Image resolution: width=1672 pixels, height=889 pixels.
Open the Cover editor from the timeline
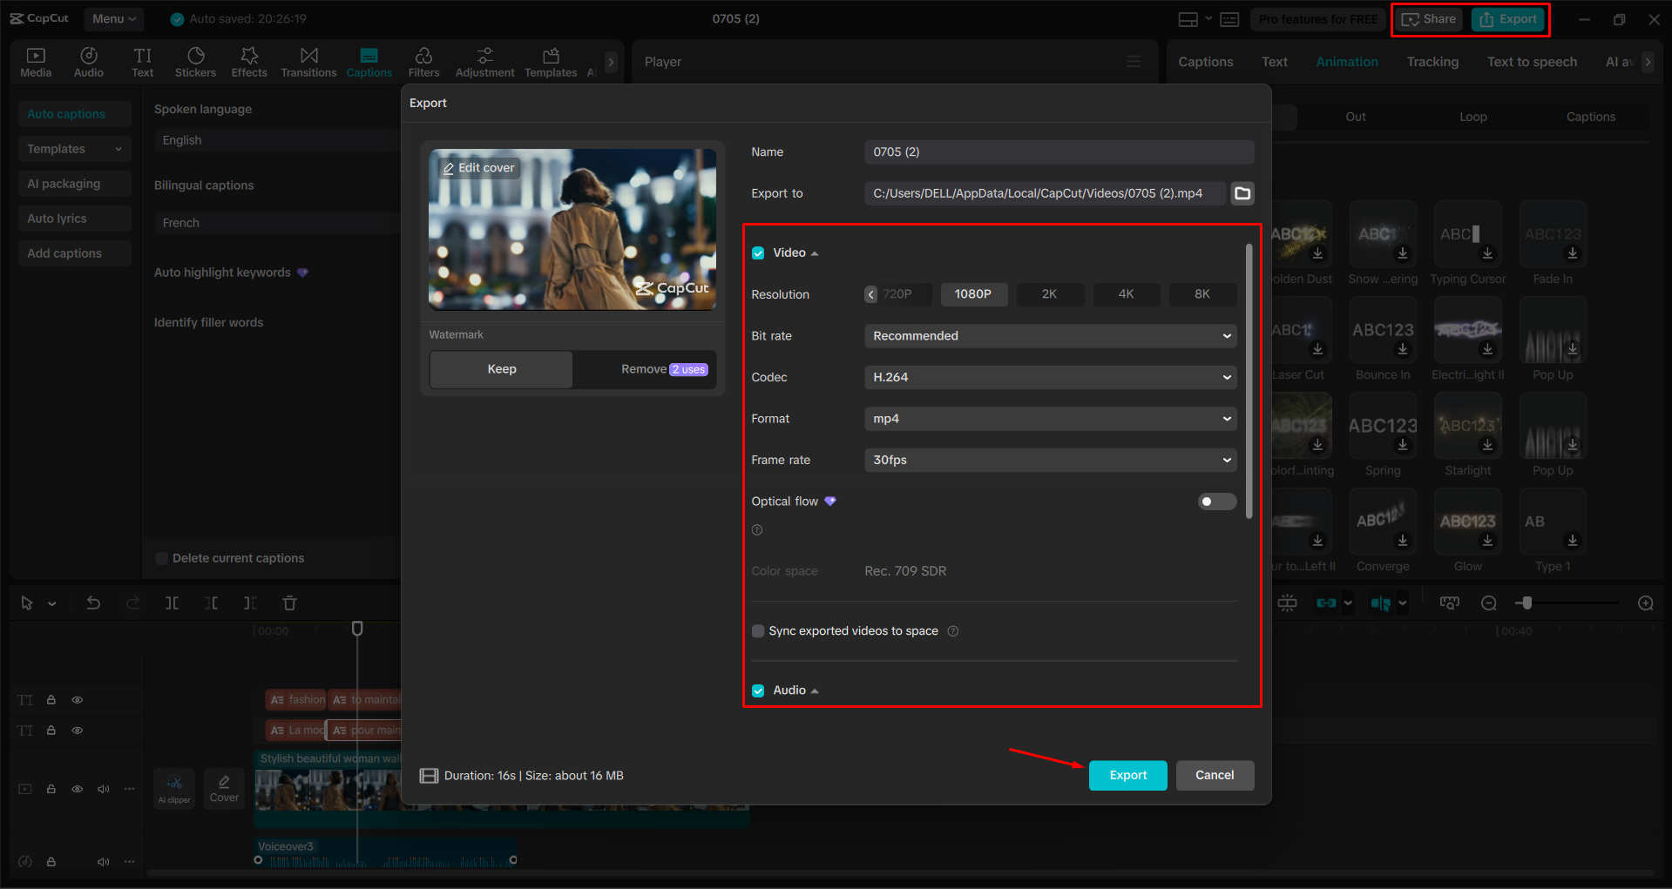224,788
